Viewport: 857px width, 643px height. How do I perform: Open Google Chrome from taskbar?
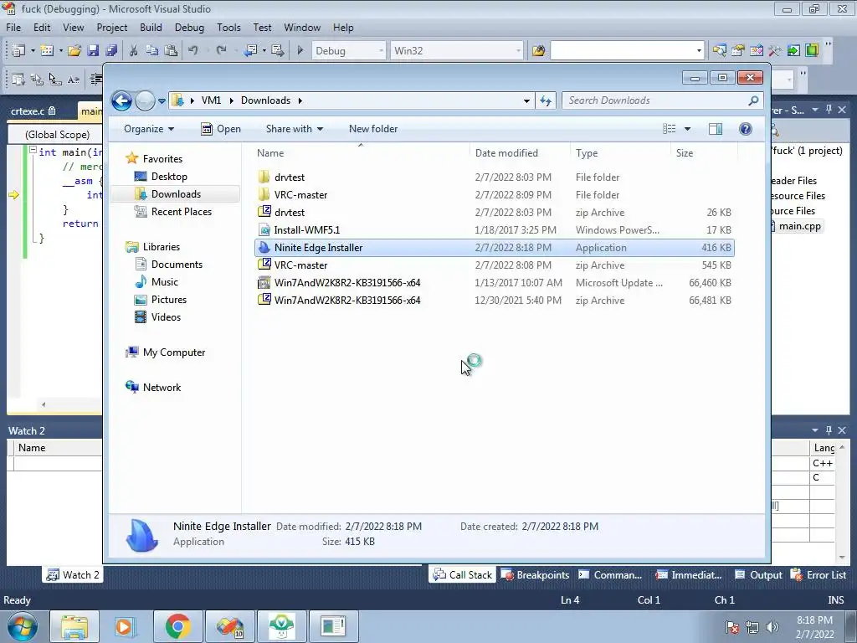177,626
